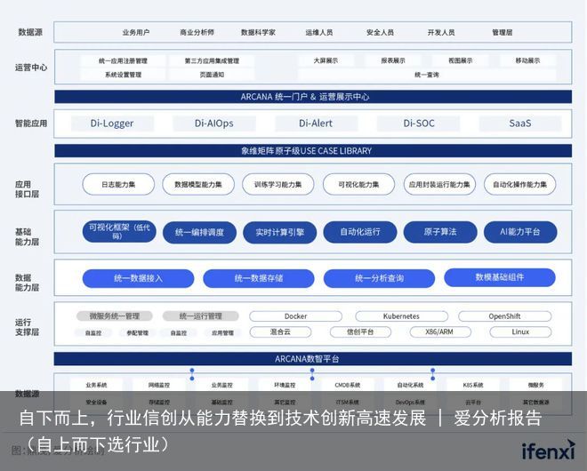The image size is (587, 471).
Task: Click the 统一查询 box
Action: tap(427, 75)
